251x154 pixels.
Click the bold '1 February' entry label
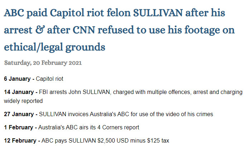(x=18, y=127)
